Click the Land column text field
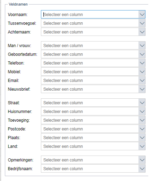Screen dimensions: 150x181 [90, 146]
